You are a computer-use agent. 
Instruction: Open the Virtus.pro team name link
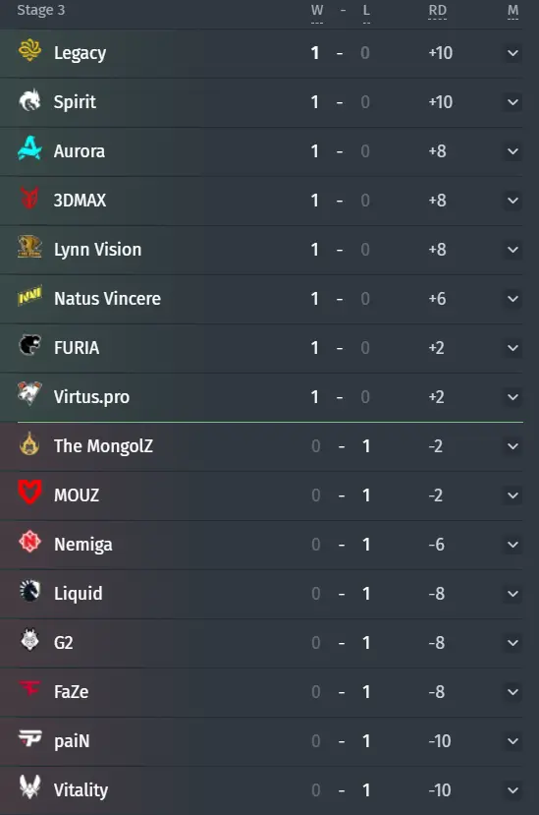pyautogui.click(x=92, y=397)
